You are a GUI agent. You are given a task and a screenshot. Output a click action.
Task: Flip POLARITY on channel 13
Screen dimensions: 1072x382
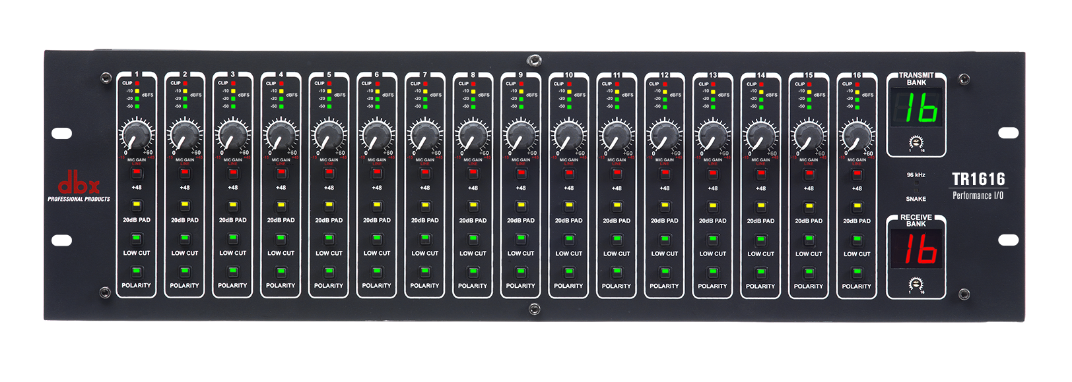pyautogui.click(x=713, y=272)
